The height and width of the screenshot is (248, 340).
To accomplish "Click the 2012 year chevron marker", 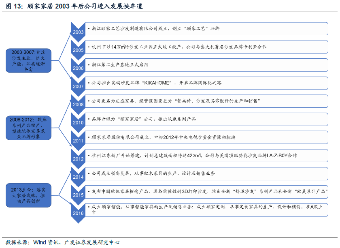I will (78, 159).
